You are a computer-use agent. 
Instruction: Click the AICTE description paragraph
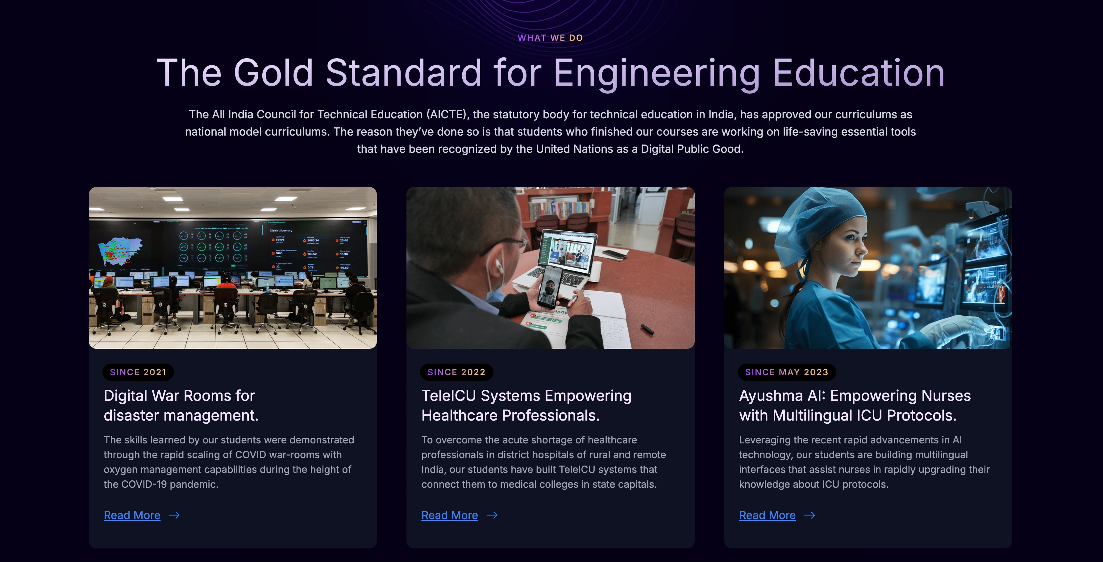[x=550, y=132]
